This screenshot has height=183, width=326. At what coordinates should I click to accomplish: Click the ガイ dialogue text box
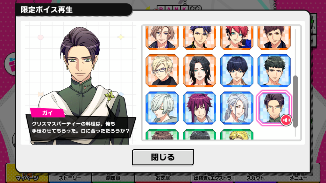[81, 127]
